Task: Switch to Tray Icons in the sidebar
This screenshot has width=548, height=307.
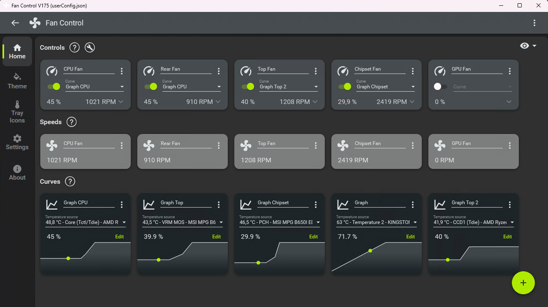Action: tap(17, 112)
